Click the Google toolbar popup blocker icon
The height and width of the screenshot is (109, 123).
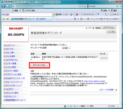(77, 15)
